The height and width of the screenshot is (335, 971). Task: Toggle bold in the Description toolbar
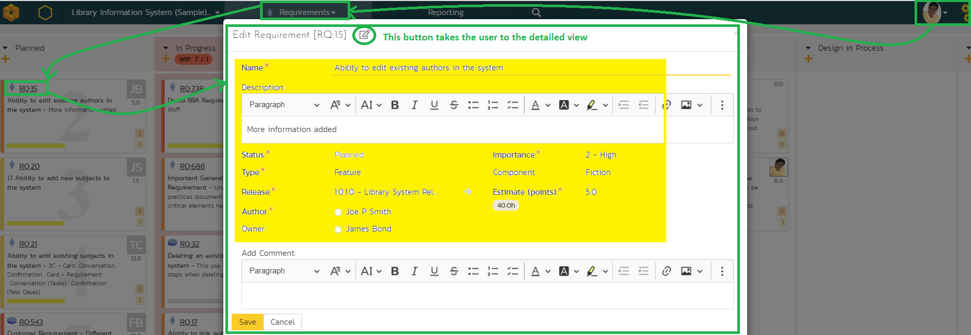coord(395,105)
